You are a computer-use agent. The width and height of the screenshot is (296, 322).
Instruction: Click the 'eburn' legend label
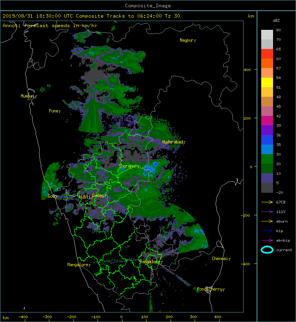tap(282, 221)
